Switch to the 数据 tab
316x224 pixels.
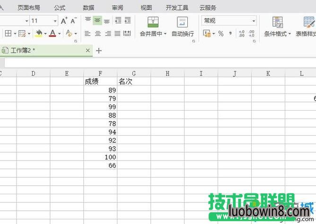point(88,8)
